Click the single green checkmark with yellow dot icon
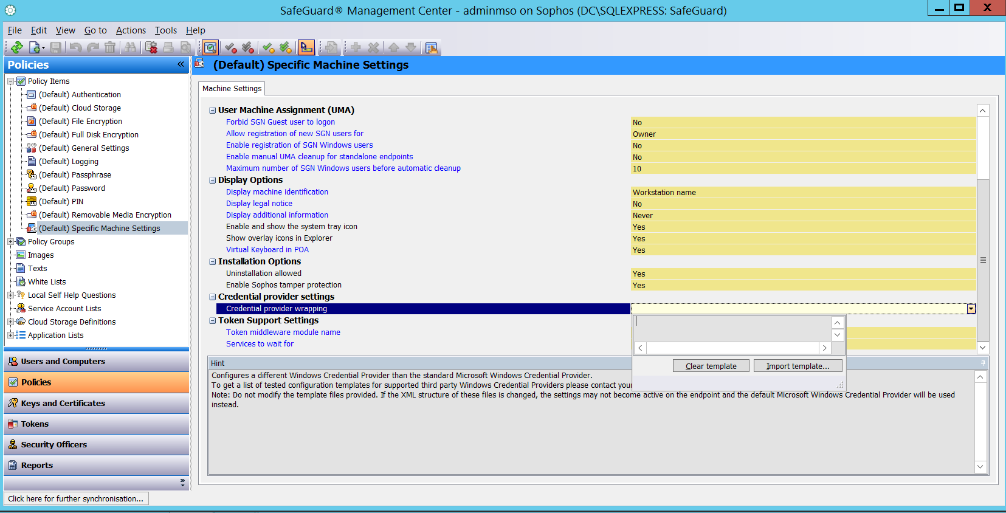 [268, 47]
